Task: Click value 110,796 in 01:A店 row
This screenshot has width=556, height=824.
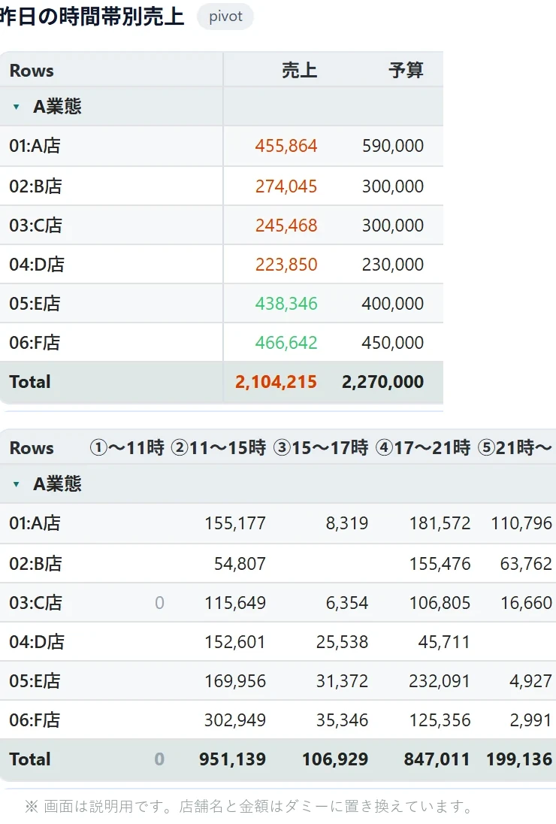Action: pyautogui.click(x=521, y=523)
